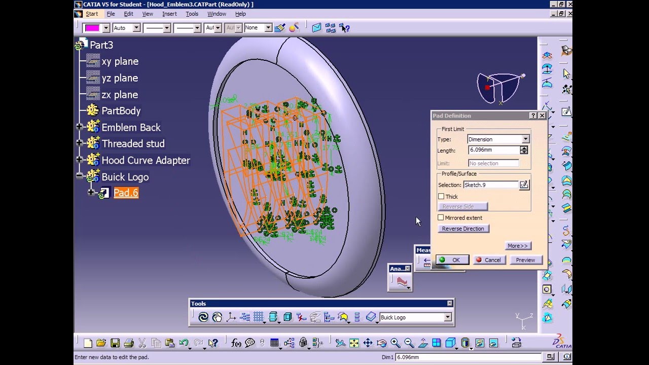
Task: Open the Formula f(x) tool
Action: [x=236, y=343]
